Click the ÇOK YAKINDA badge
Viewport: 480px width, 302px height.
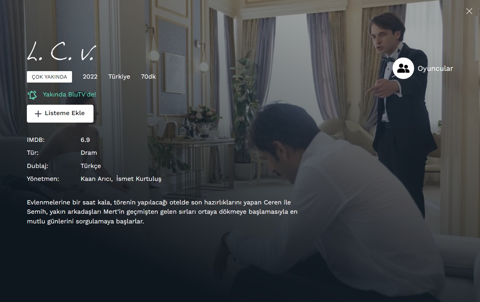coord(49,77)
